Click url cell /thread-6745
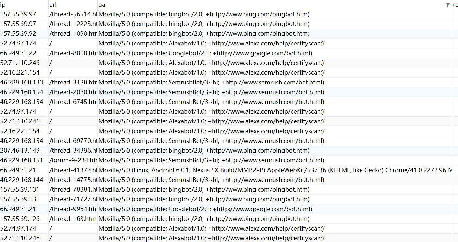 (73, 102)
